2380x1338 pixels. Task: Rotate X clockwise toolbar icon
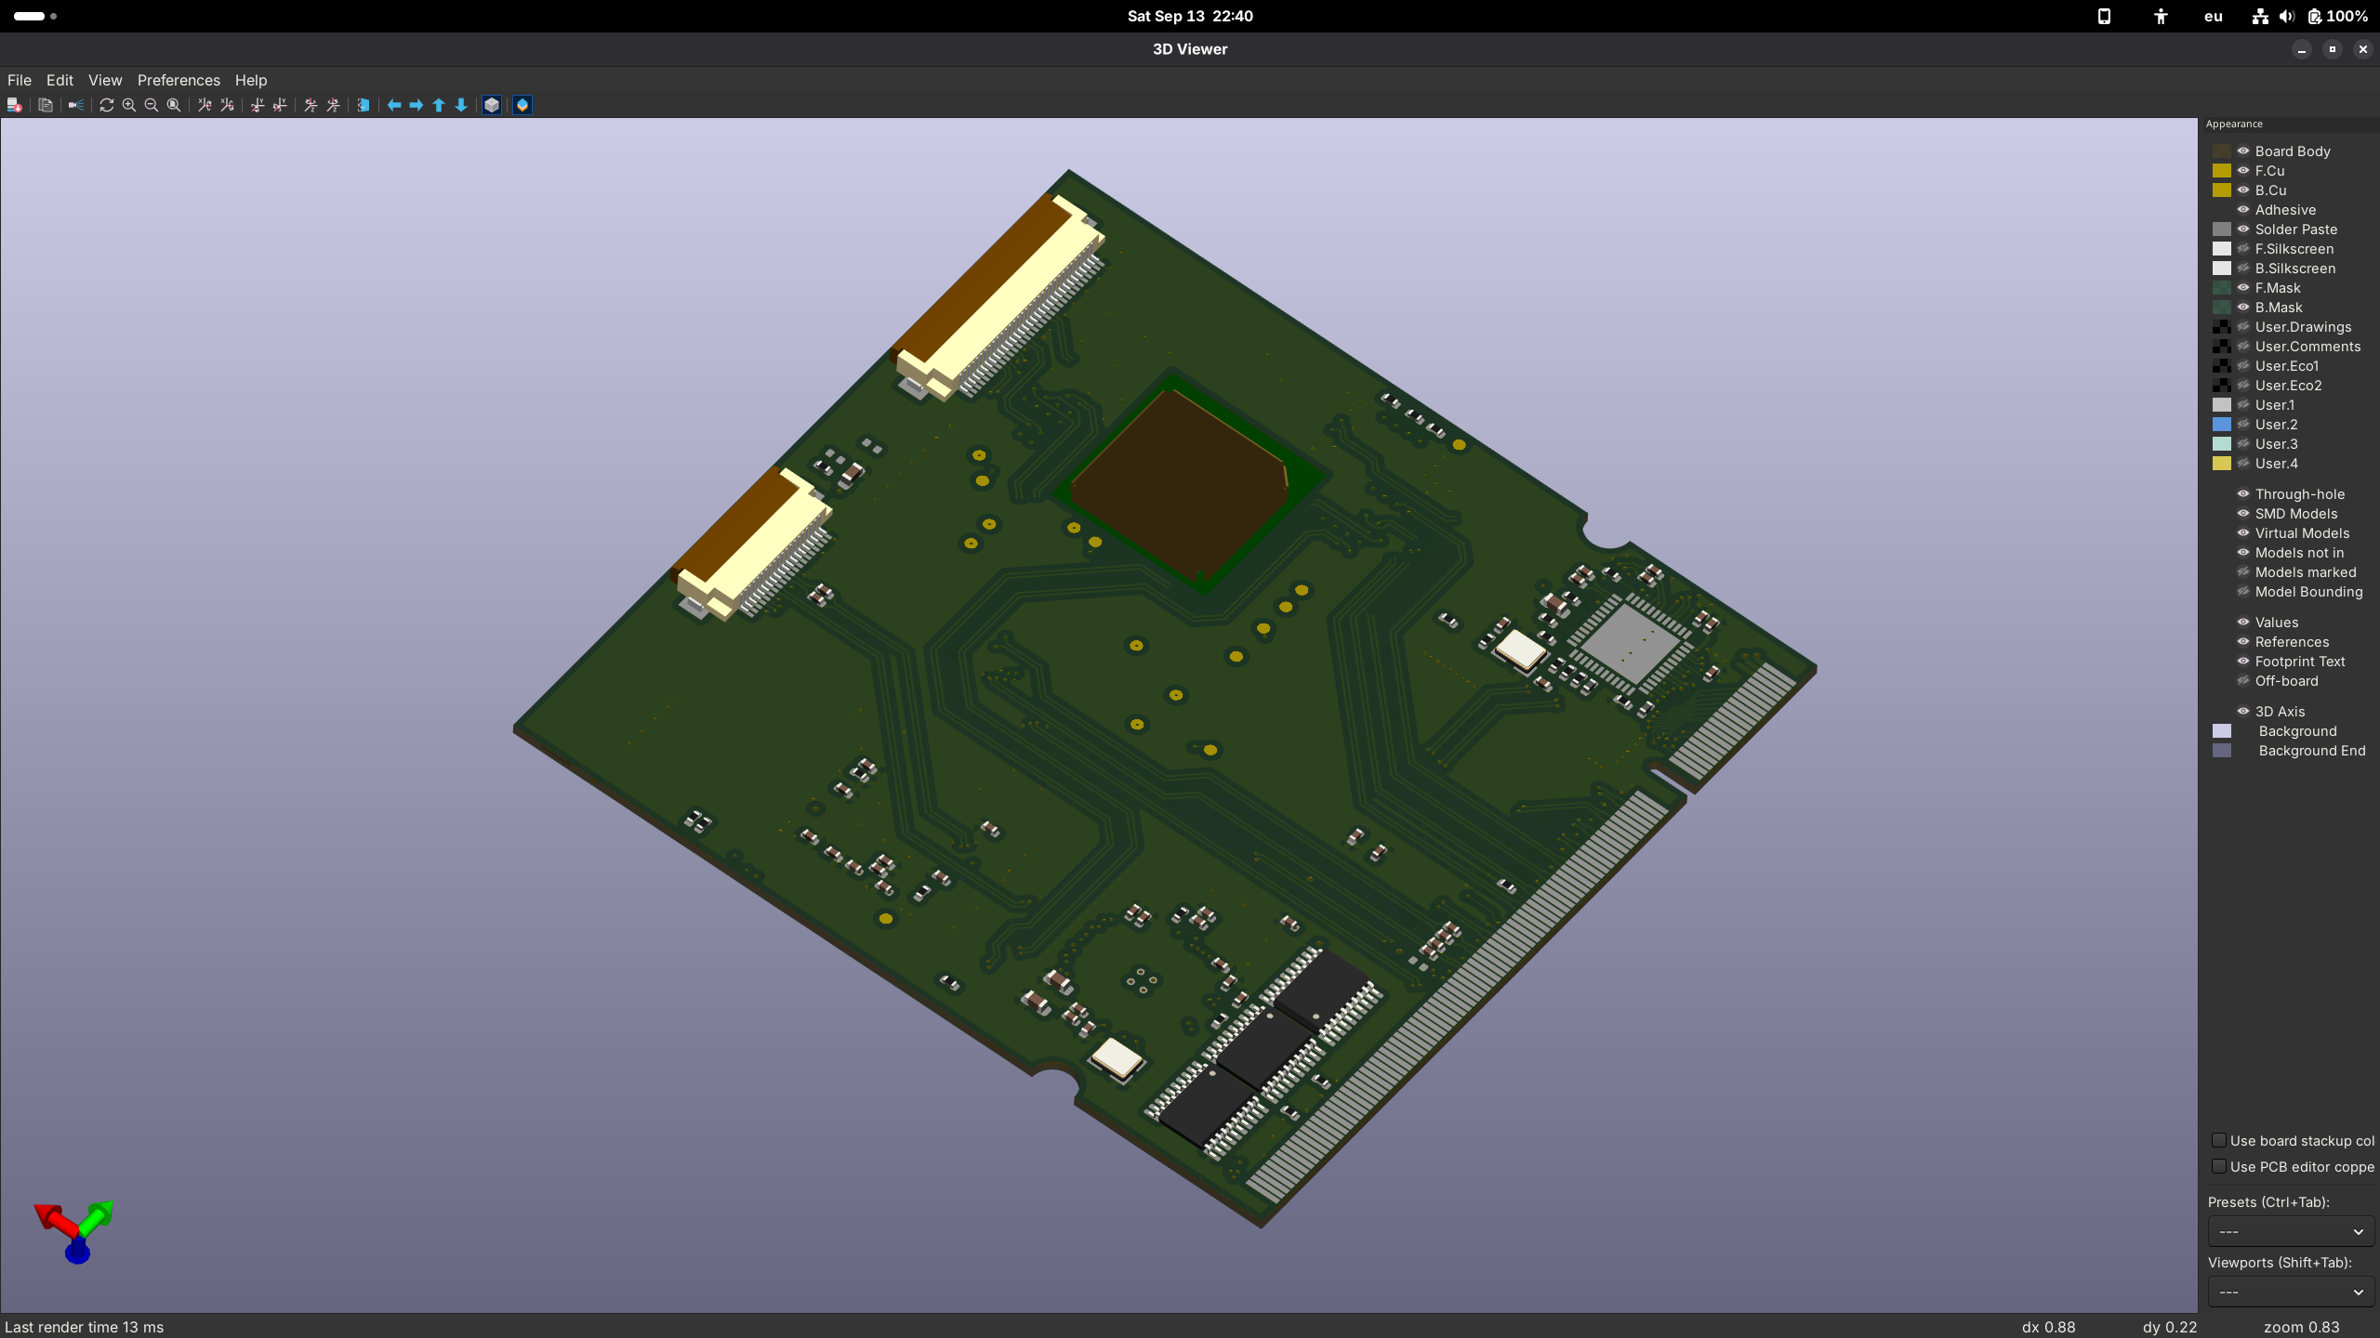tap(205, 105)
